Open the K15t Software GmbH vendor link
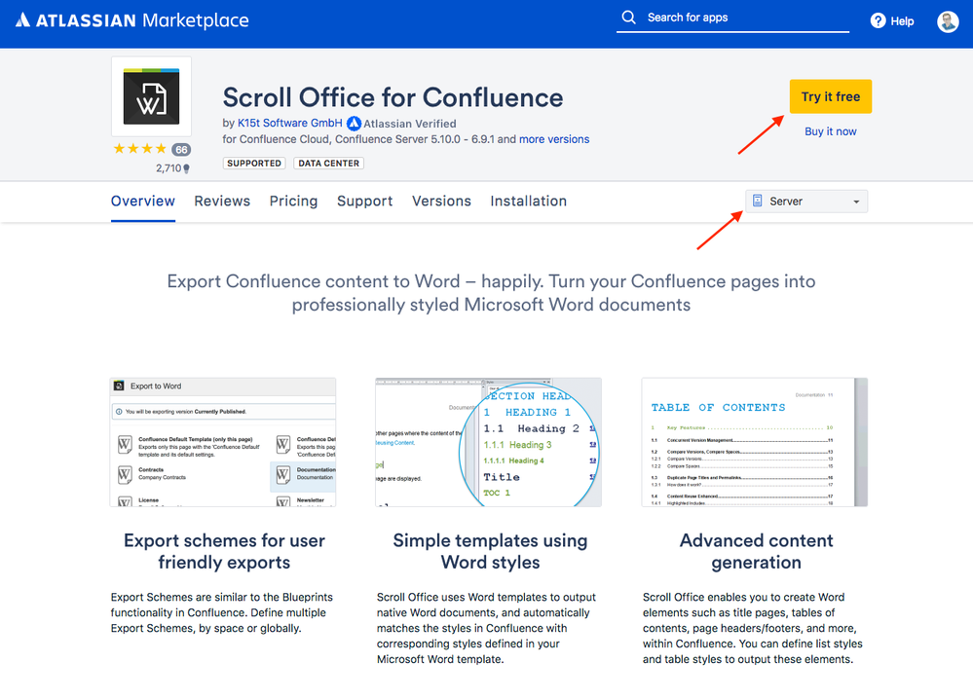The height and width of the screenshot is (699, 973). point(290,123)
